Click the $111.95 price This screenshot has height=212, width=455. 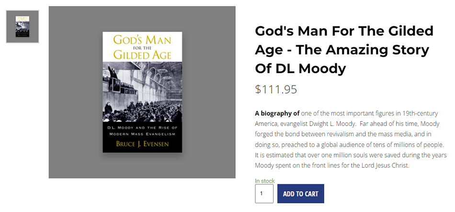tap(276, 89)
